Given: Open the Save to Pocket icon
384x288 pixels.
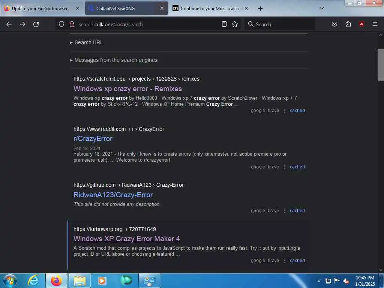Looking at the screenshot, I should (x=334, y=24).
